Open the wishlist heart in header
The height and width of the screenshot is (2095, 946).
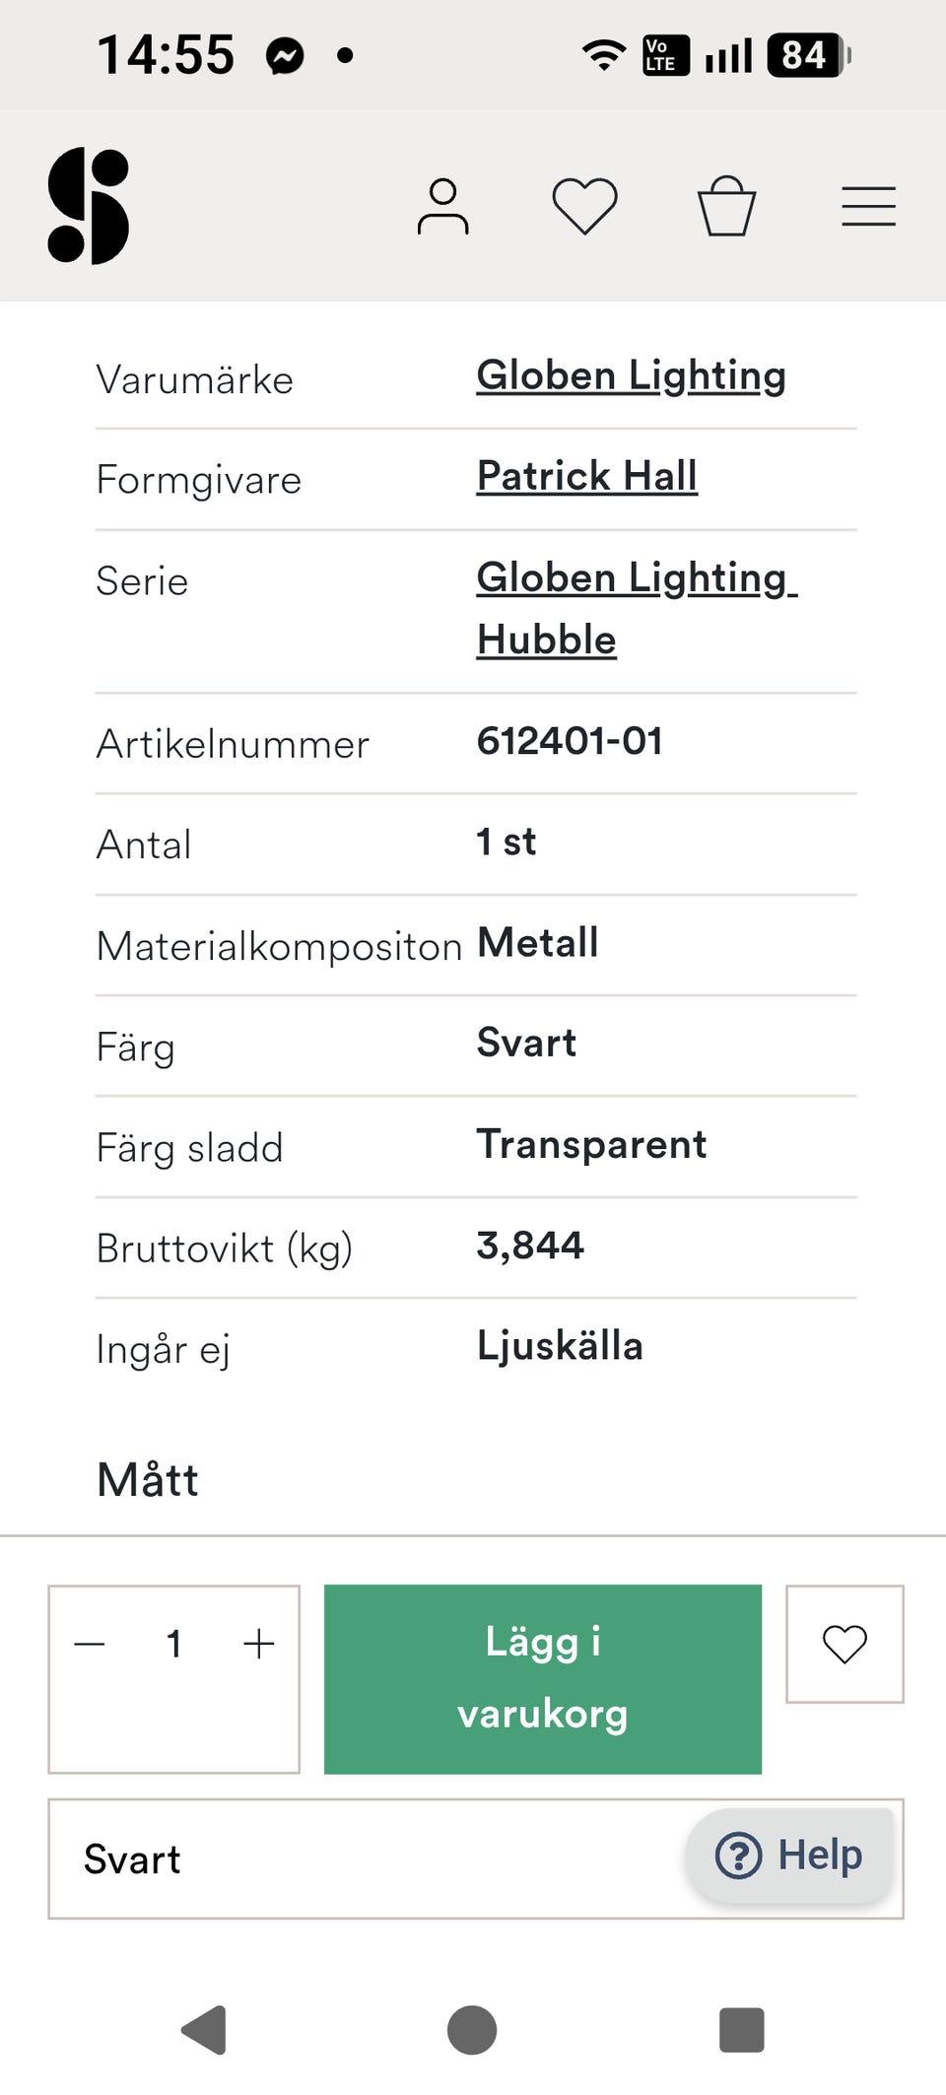584,206
